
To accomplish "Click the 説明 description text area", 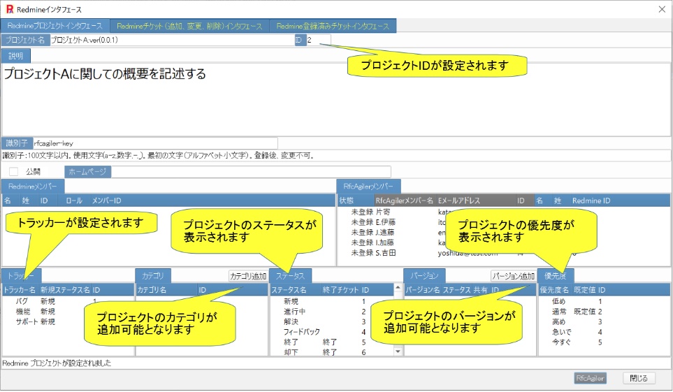I will pos(335,100).
